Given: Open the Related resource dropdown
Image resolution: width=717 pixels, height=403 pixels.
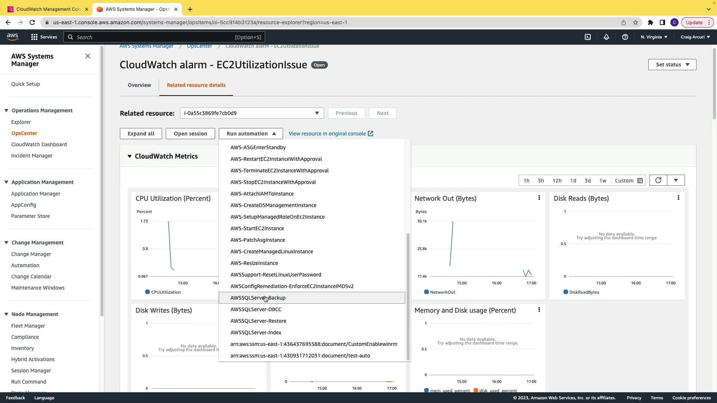Looking at the screenshot, I should 252,113.
